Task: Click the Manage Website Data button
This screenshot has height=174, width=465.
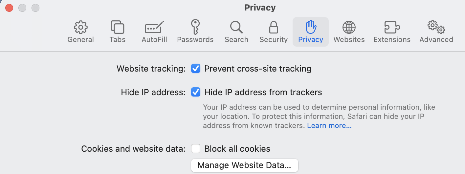Action: 244,165
